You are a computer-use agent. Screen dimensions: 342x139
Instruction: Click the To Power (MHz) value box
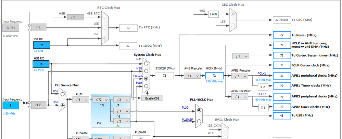coord(282,35)
